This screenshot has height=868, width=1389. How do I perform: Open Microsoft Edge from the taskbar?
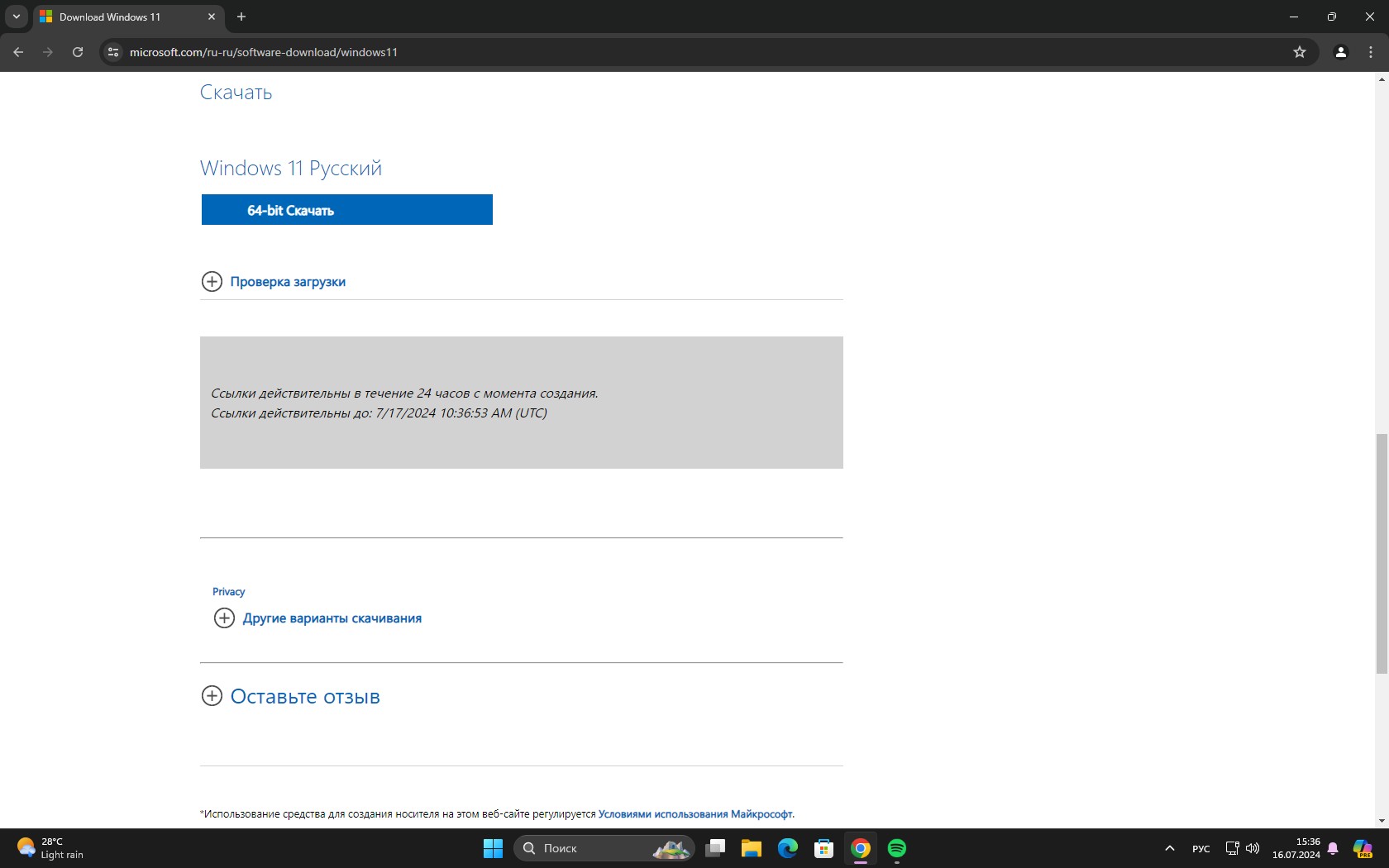[788, 848]
